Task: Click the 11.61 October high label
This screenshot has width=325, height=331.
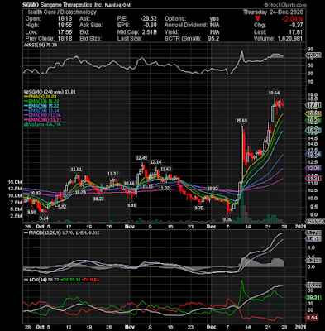Action: pos(76,170)
